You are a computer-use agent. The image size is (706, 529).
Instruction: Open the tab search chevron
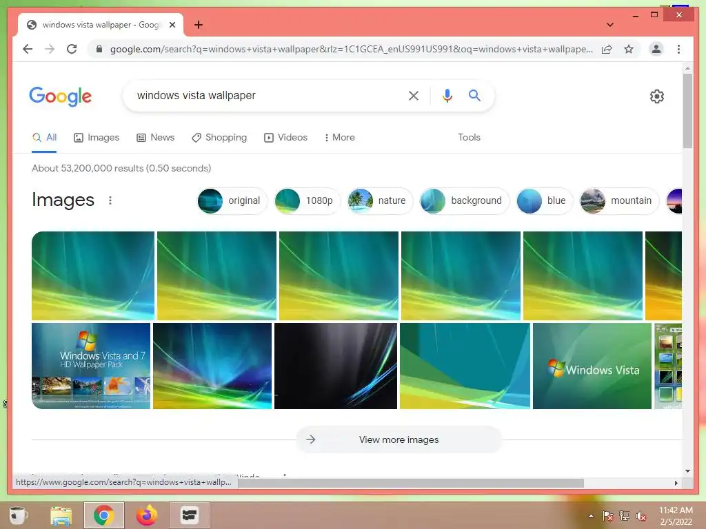point(609,25)
